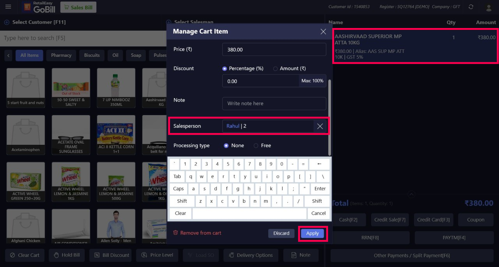The image size is (499, 267).
Task: Click the Write note here field
Action: (274, 104)
